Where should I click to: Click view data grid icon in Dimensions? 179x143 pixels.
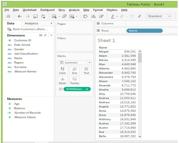[41, 35]
